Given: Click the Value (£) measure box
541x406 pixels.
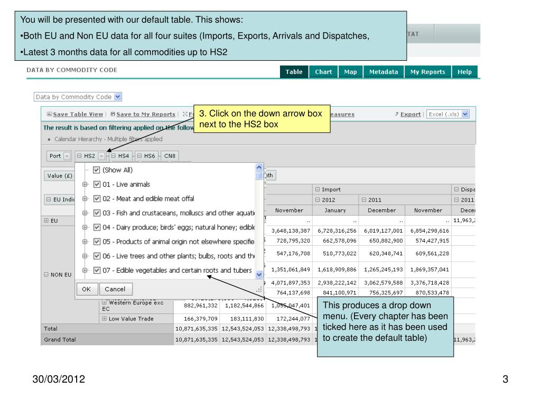Looking at the screenshot, I should click(x=59, y=176).
